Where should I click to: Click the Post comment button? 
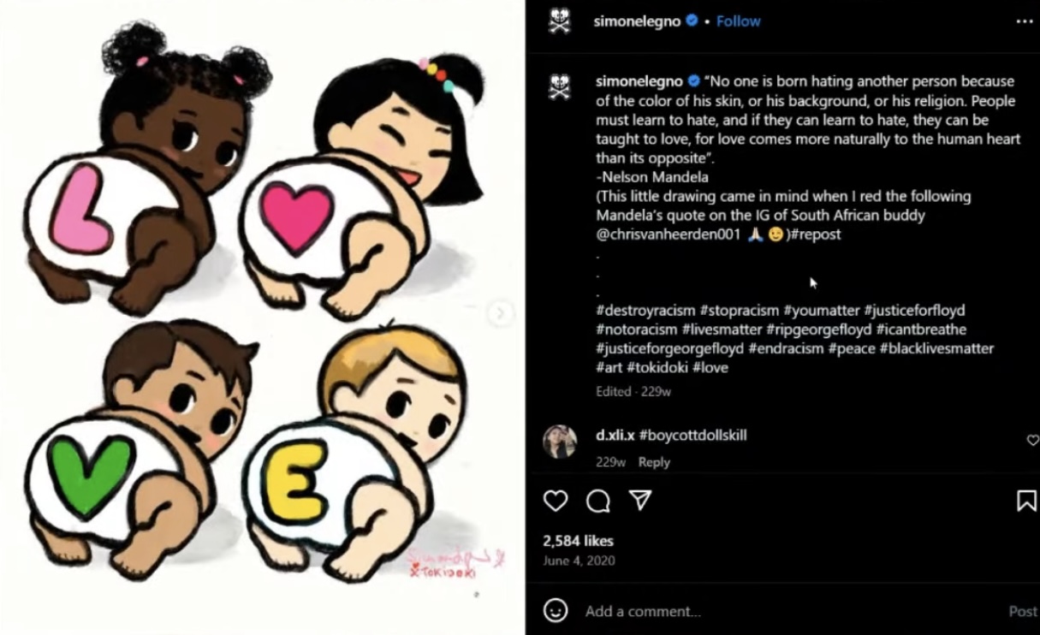pyautogui.click(x=1023, y=611)
